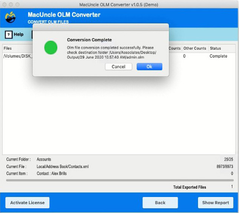Click the Help label in the toolbar
The height and width of the screenshot is (213, 239).
click(19, 34)
